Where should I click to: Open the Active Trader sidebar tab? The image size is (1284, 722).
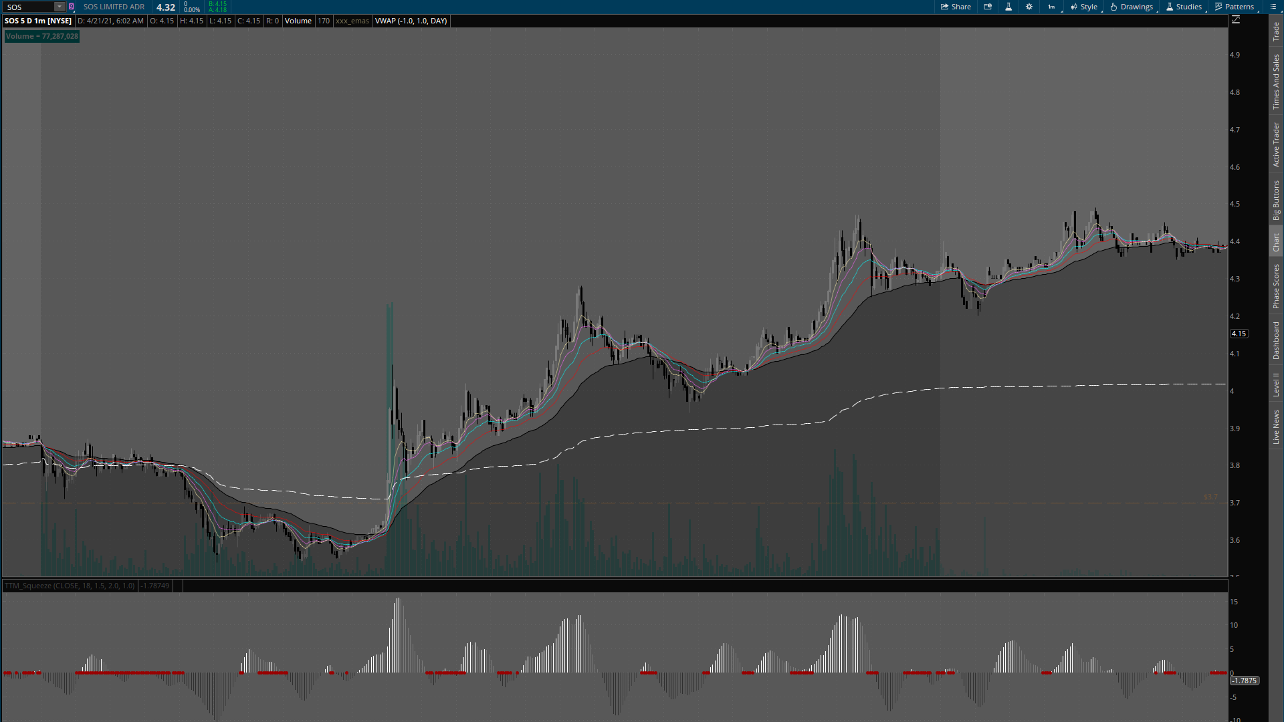pos(1276,144)
